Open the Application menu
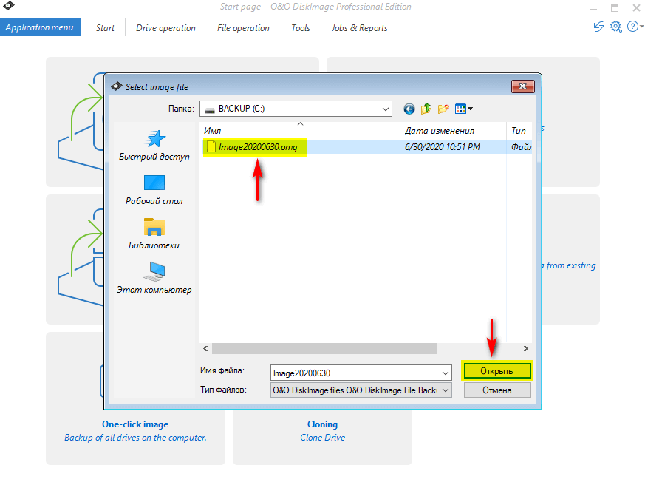Screen dimensions: 645x482 40,27
